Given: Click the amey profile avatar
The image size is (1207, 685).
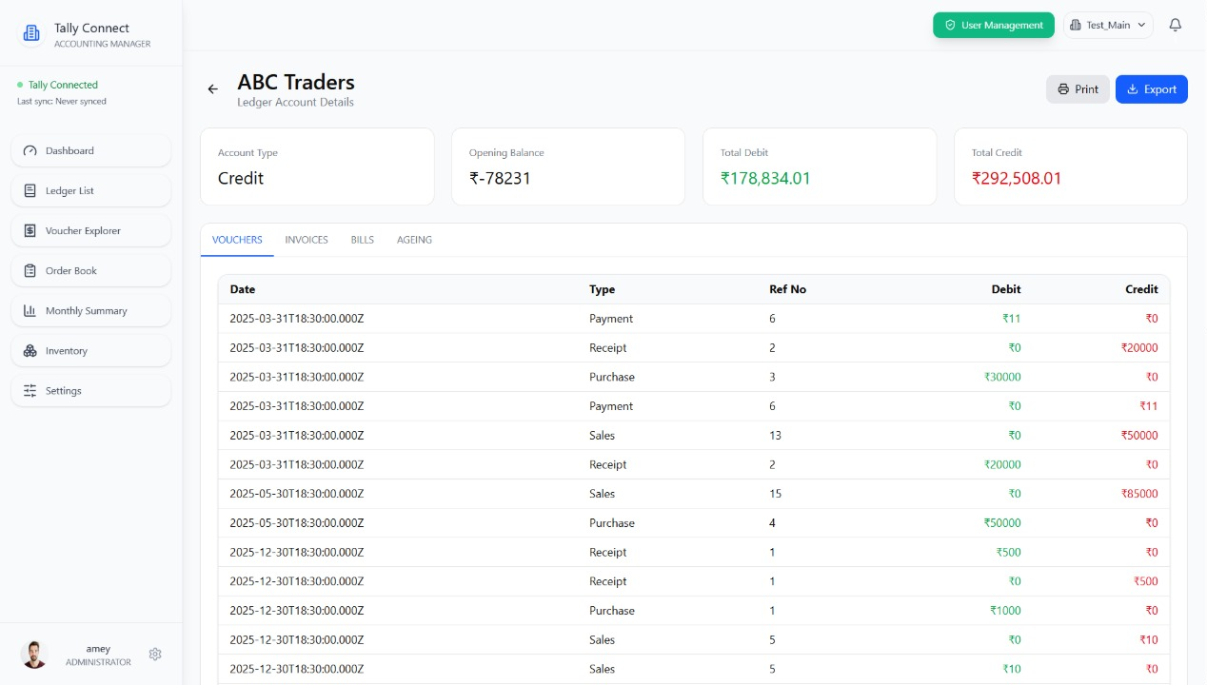Looking at the screenshot, I should (34, 655).
